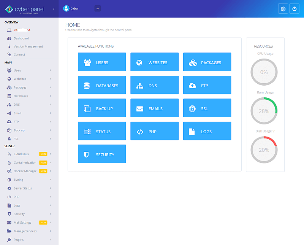Click the Cyber user avatar icon
Screen dimensions: 304x245
click(66, 8)
